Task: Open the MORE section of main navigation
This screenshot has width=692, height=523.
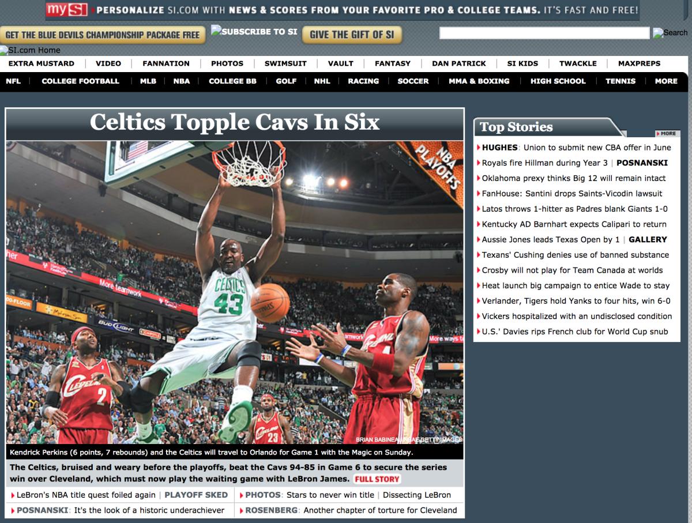Action: pyautogui.click(x=665, y=81)
